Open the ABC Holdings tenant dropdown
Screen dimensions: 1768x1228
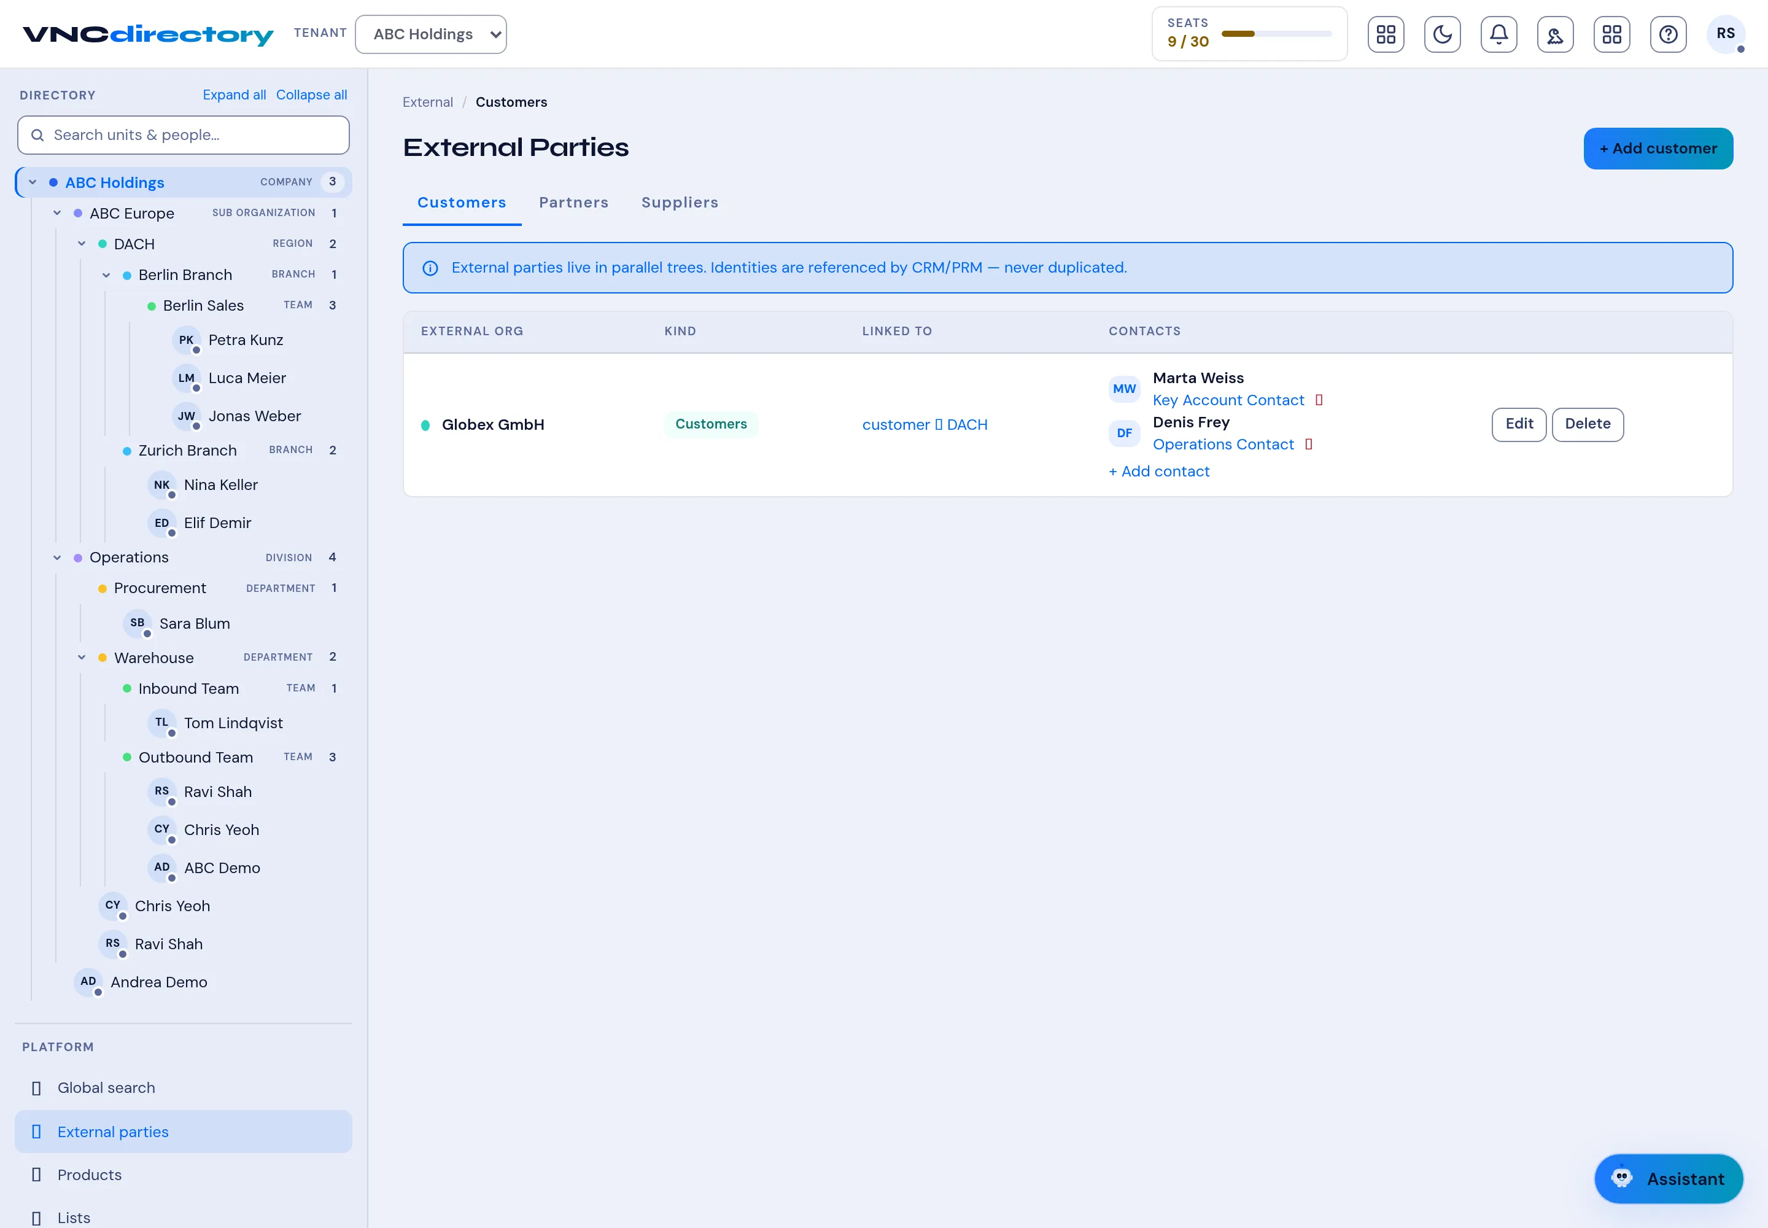tap(431, 34)
